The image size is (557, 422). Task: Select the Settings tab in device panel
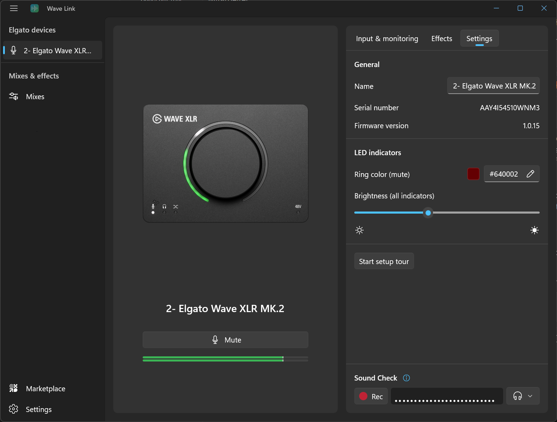pos(479,38)
